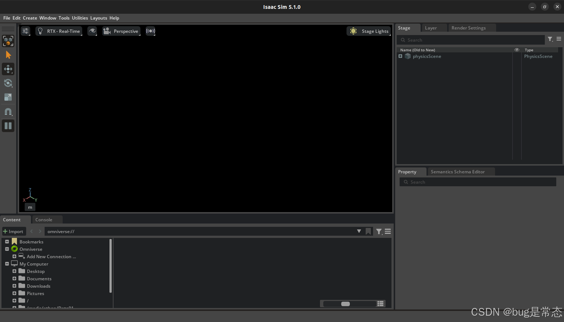Choose the Rotate tool
Image resolution: width=564 pixels, height=322 pixels.
(8, 83)
